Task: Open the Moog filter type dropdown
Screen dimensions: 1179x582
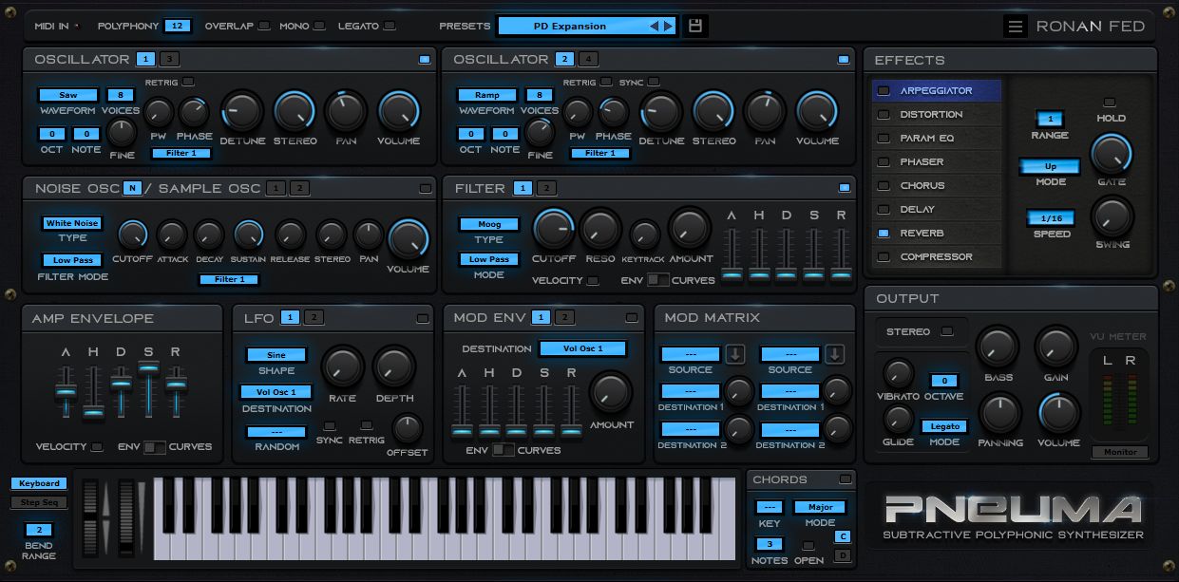Action: [489, 225]
